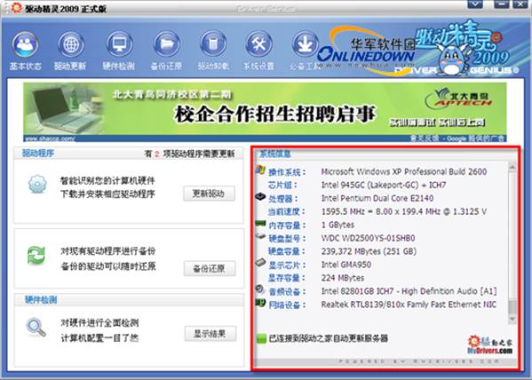This screenshot has width=532, height=380.
Task: Click the speaker icon beside 音频设备
Action: pyautogui.click(x=260, y=289)
